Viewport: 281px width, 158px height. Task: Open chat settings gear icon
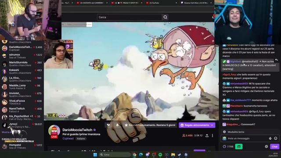pyautogui.click(x=267, y=147)
